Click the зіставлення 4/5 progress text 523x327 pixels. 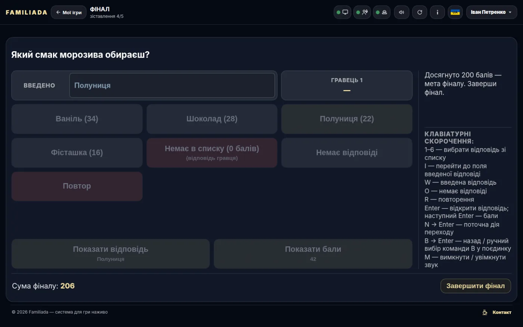[106, 16]
